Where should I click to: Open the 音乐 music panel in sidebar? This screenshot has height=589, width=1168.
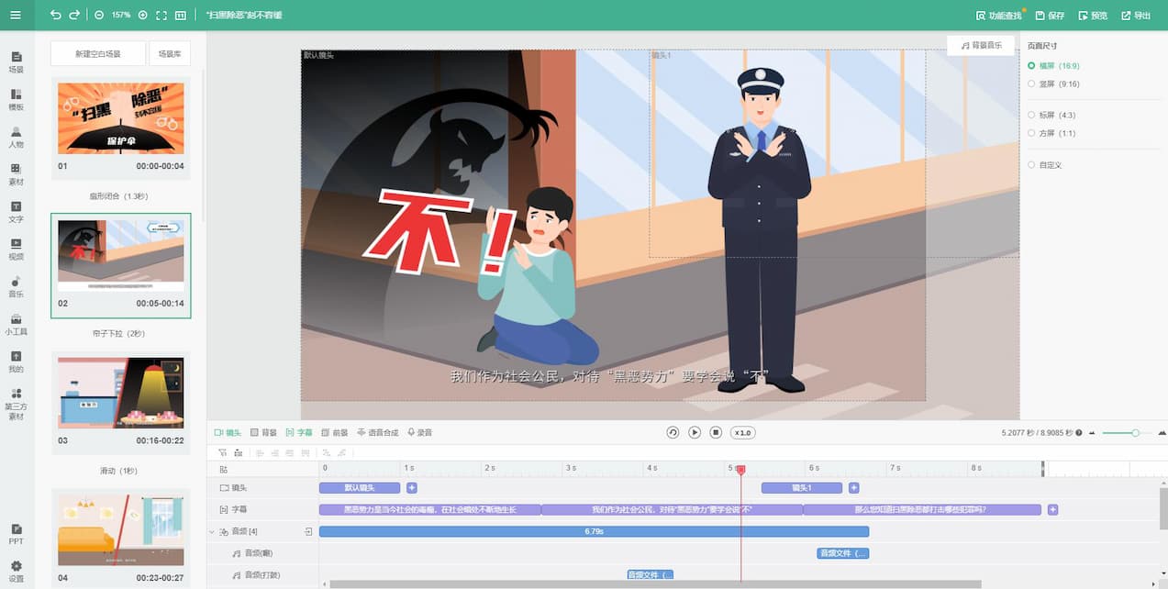tap(16, 286)
